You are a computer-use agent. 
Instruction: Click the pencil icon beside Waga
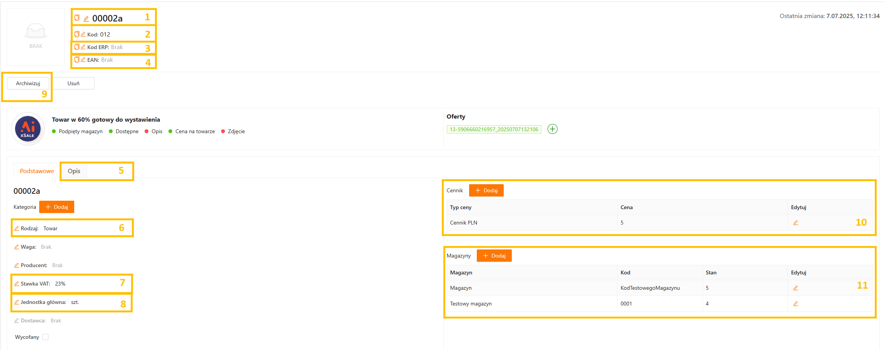tap(17, 247)
